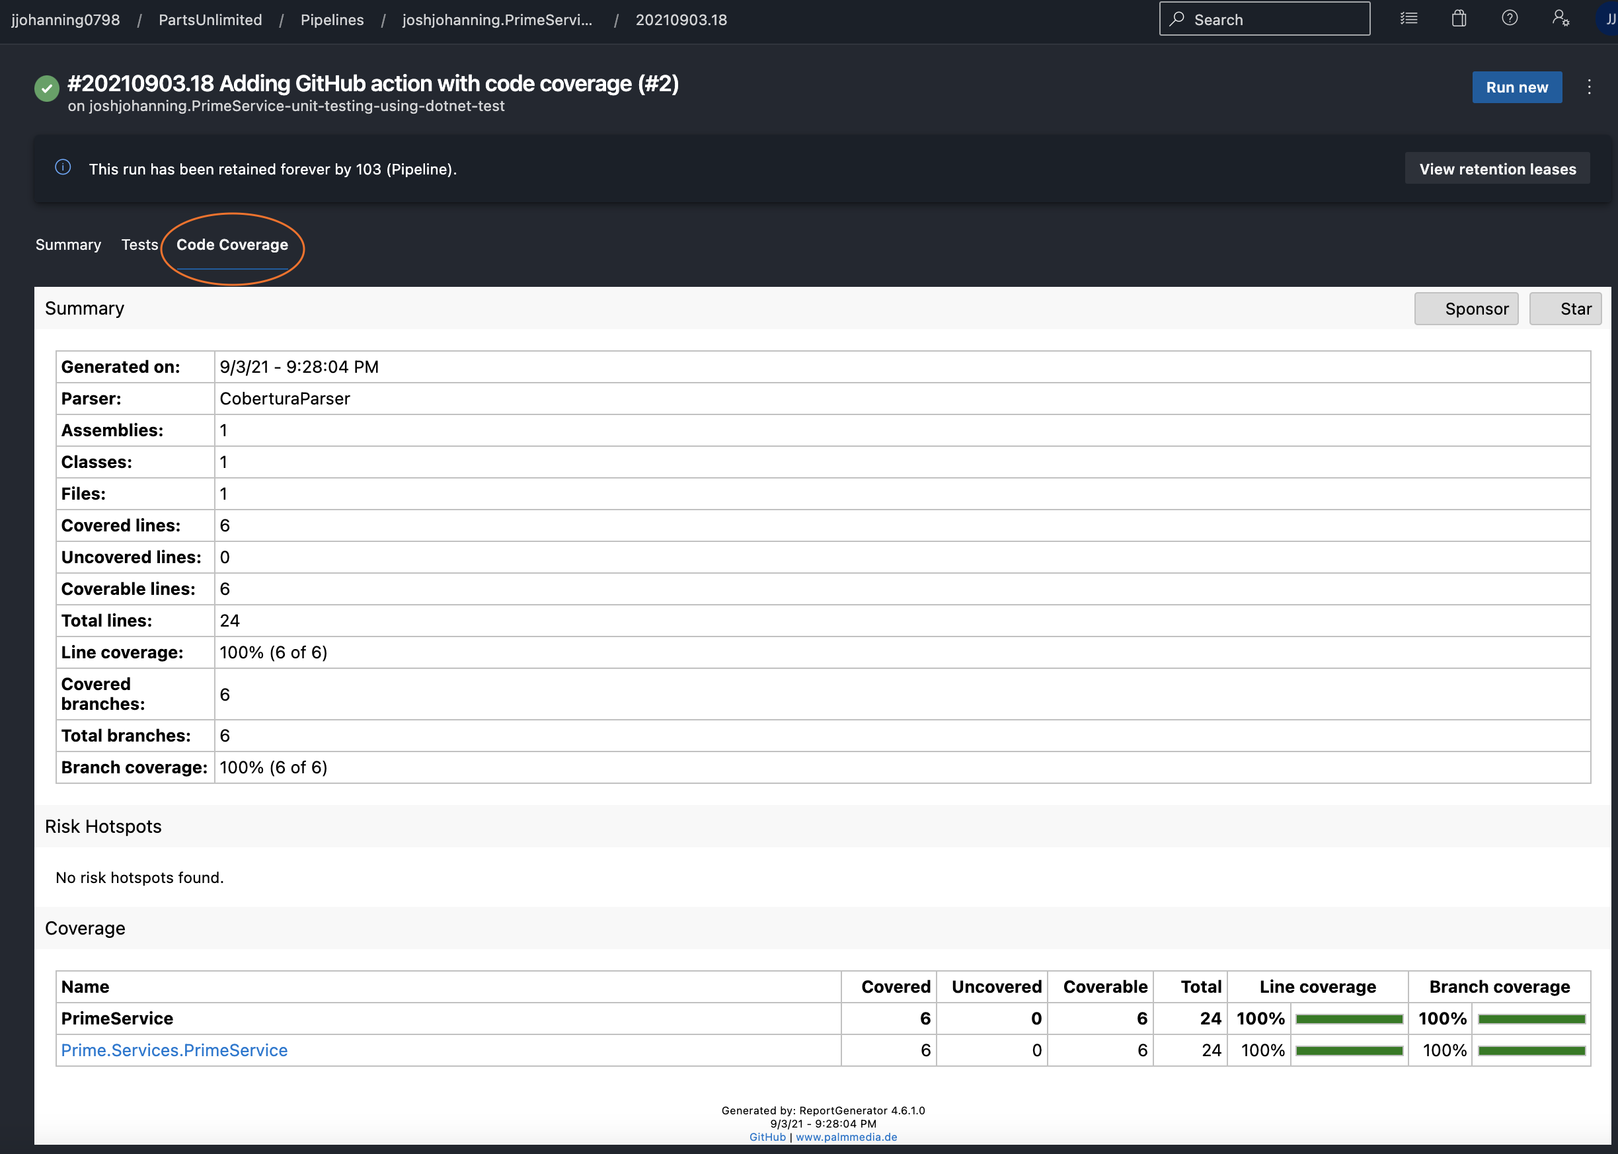Open the marketplace shopping bag icon
Viewport: 1618px width, 1154px height.
(x=1459, y=19)
